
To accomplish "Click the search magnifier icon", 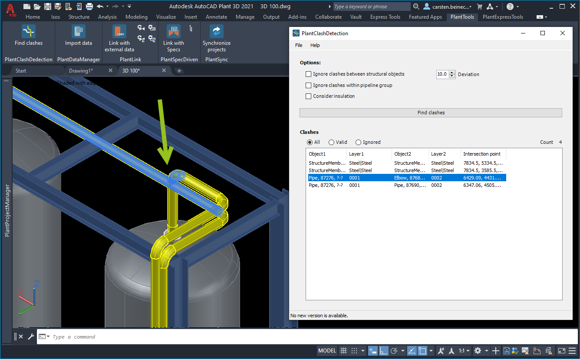I will click(x=416, y=7).
